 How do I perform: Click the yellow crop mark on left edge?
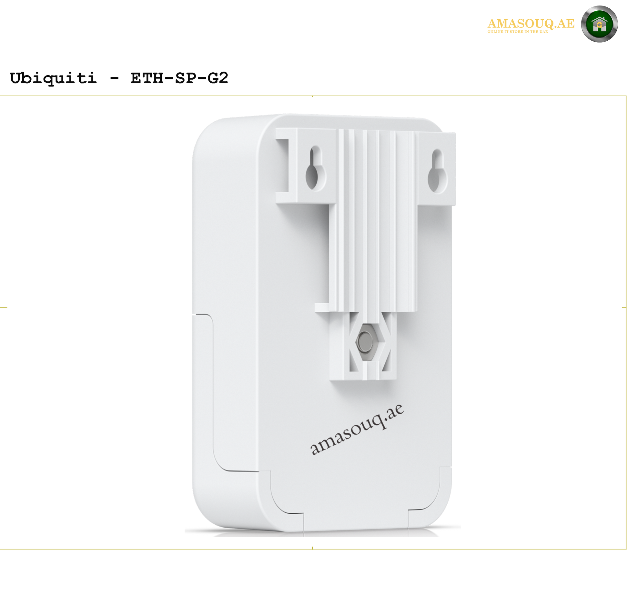click(4, 308)
